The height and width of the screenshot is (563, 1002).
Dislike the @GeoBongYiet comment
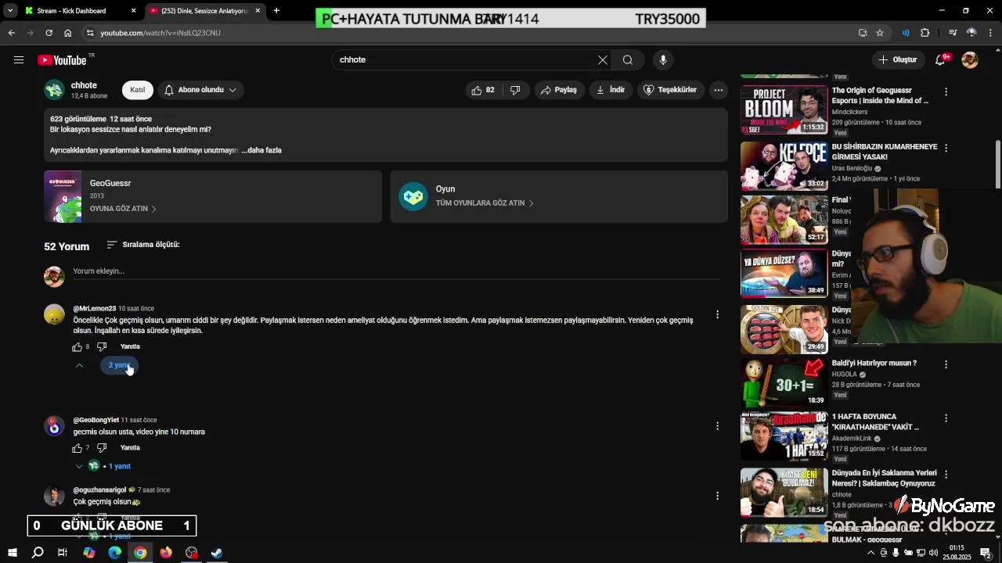click(102, 448)
